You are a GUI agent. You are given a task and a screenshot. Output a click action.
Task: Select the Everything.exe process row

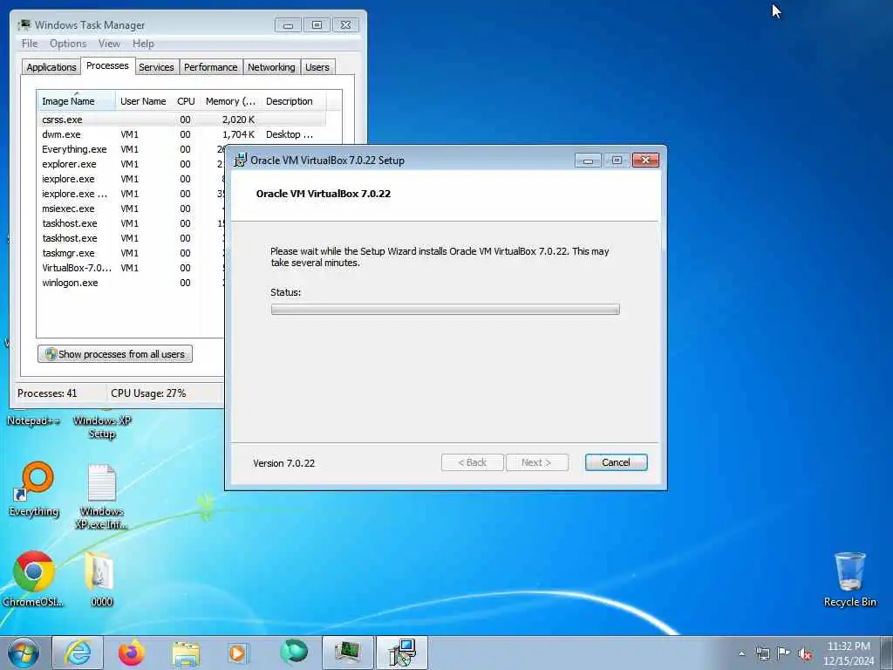tap(131, 149)
